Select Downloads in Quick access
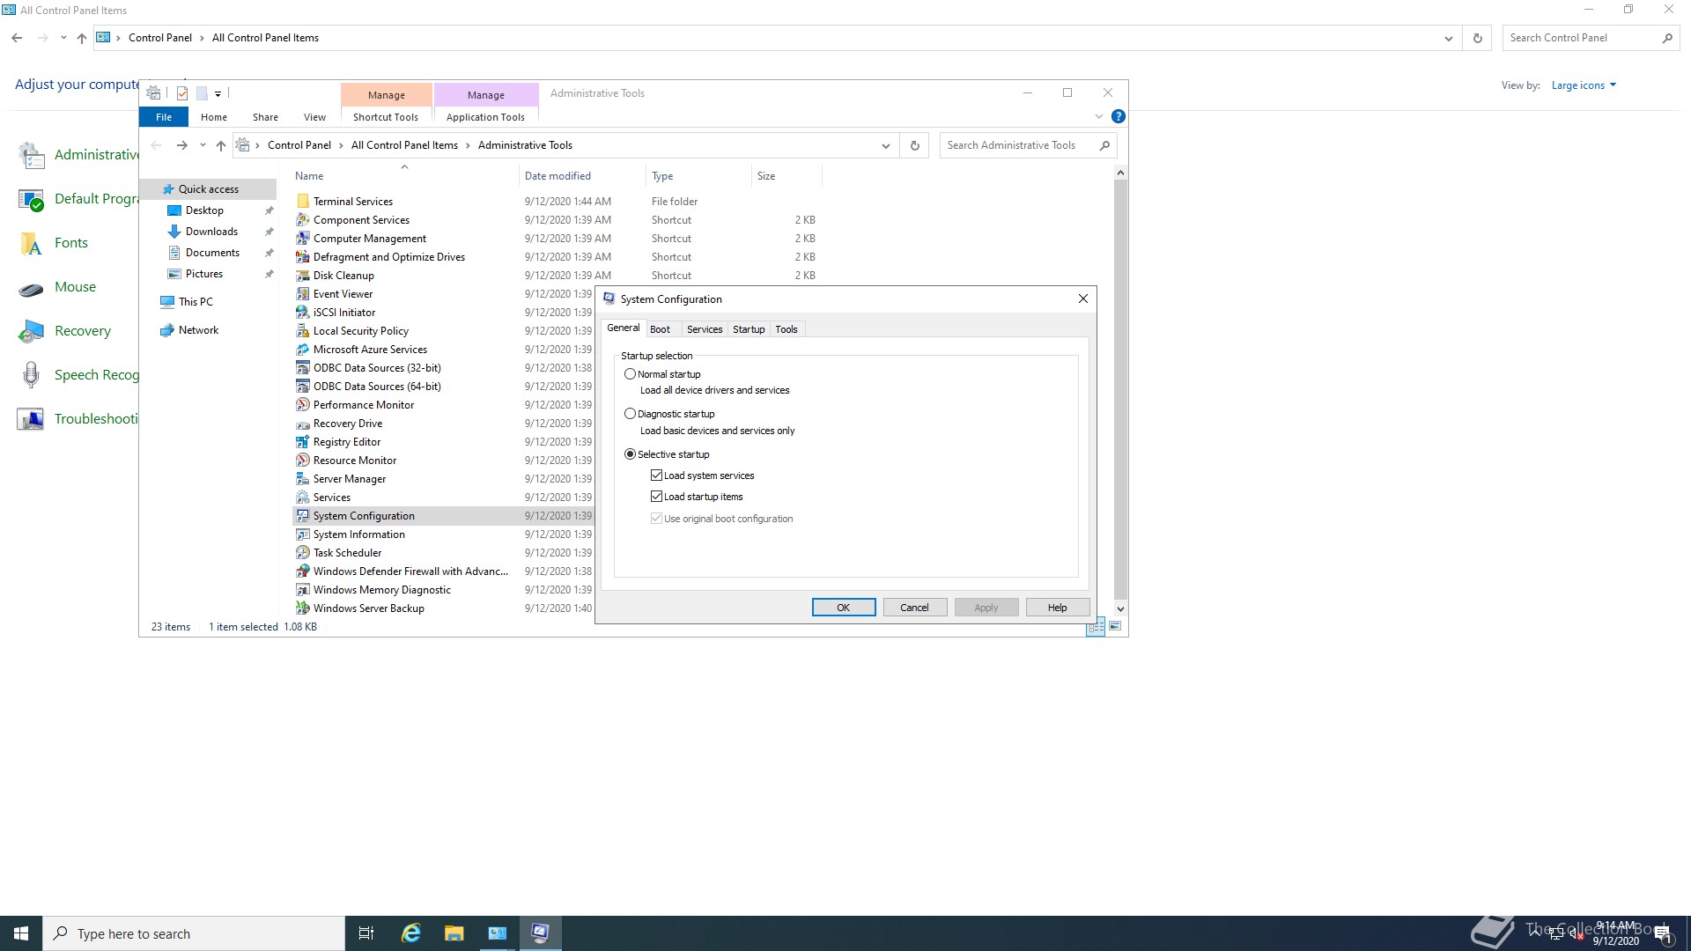 click(211, 232)
